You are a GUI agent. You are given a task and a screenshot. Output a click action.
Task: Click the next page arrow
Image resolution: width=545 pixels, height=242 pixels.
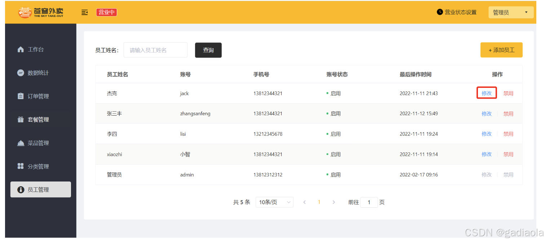334,202
